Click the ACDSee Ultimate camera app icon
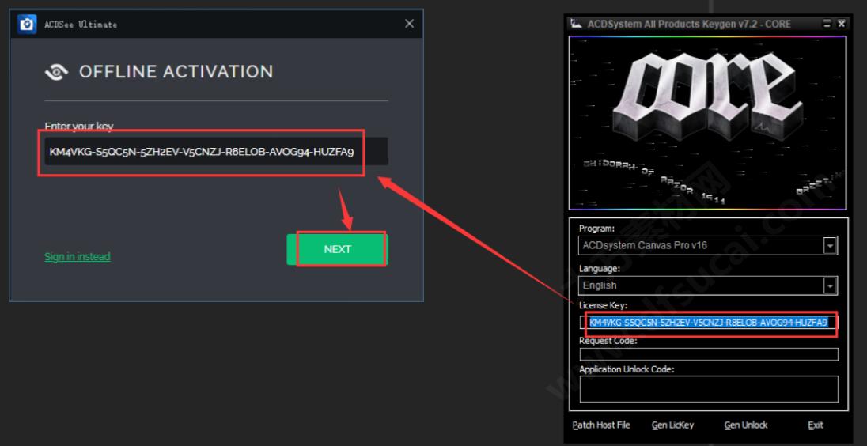This screenshot has width=867, height=446. point(27,25)
